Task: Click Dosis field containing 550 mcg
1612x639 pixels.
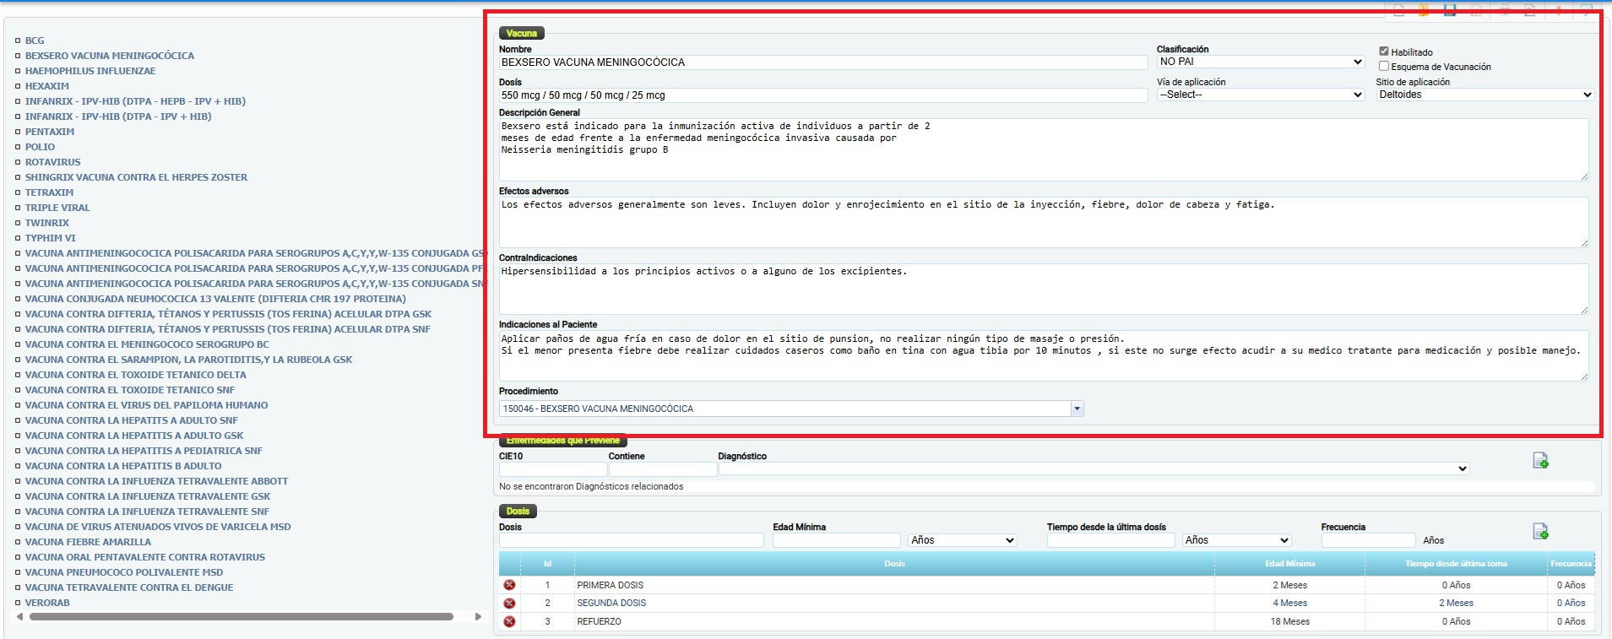Action: coord(822,95)
